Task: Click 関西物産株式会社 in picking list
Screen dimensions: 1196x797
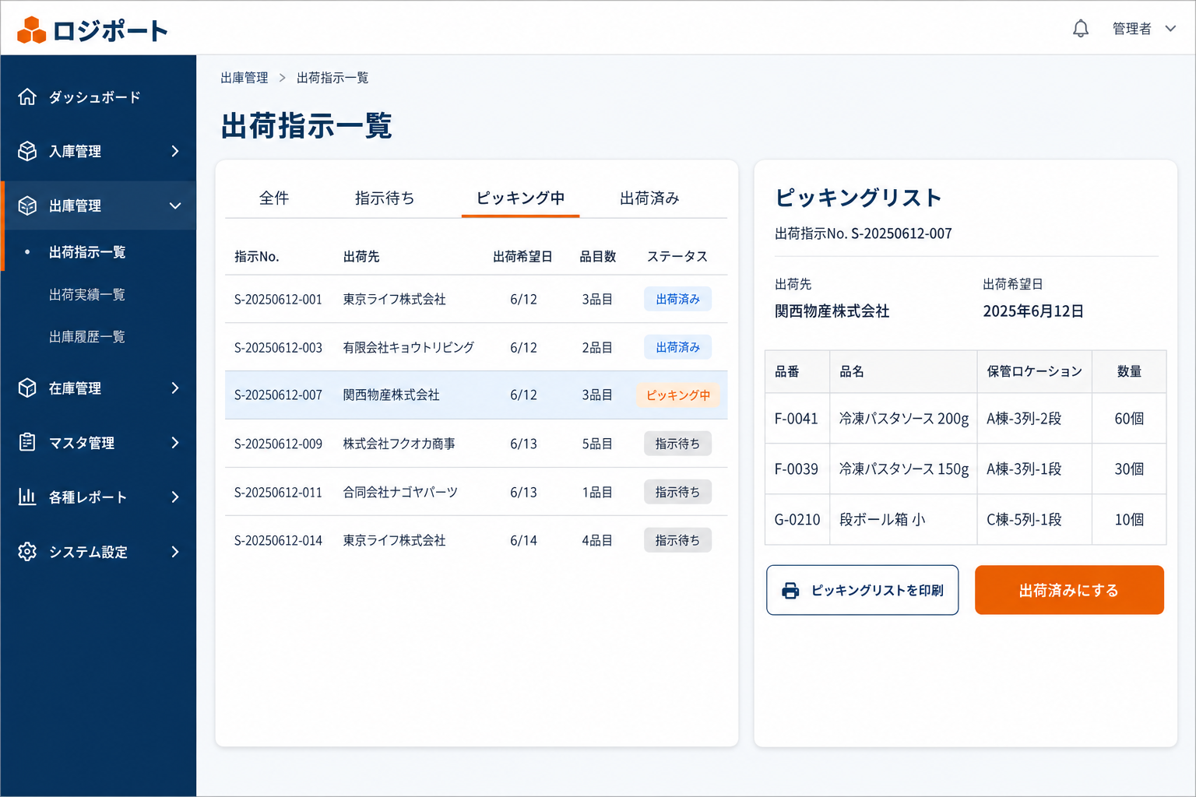Action: point(832,311)
